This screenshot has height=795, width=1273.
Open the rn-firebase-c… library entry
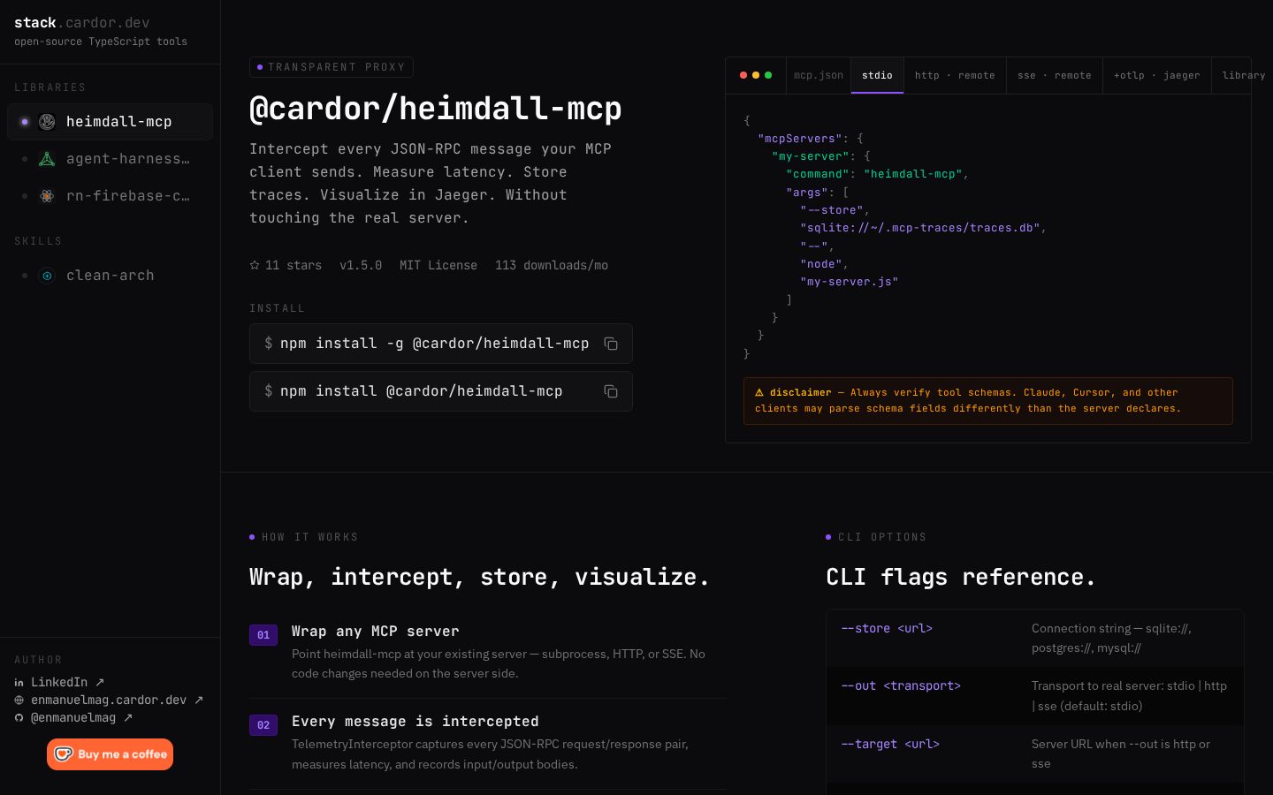(111, 196)
